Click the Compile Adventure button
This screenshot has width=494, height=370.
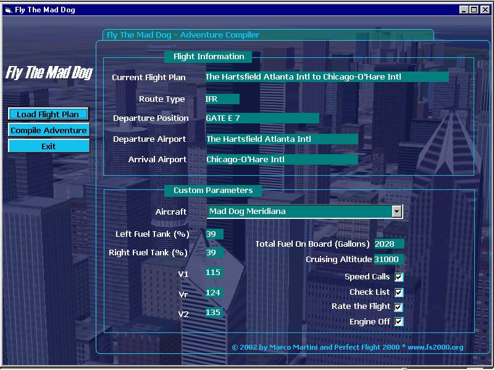click(x=49, y=130)
